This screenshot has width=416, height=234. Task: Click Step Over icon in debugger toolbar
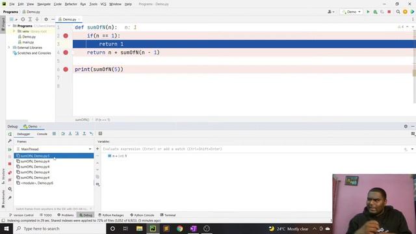coord(63,134)
